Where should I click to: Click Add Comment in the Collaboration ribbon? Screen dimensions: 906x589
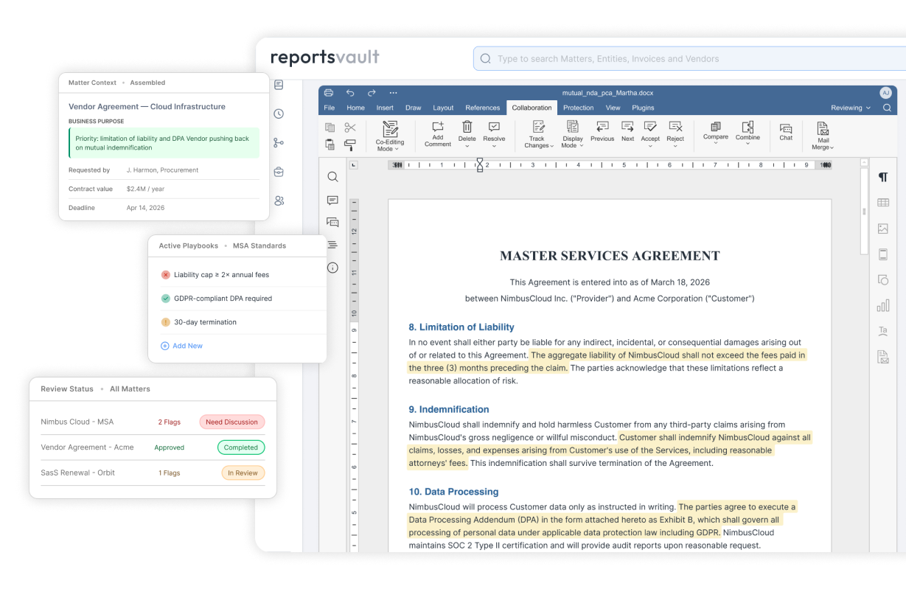(x=438, y=134)
